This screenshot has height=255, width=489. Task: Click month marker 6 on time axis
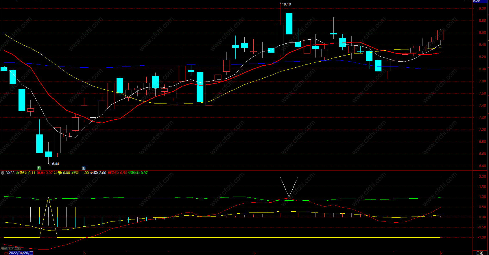tap(254, 253)
